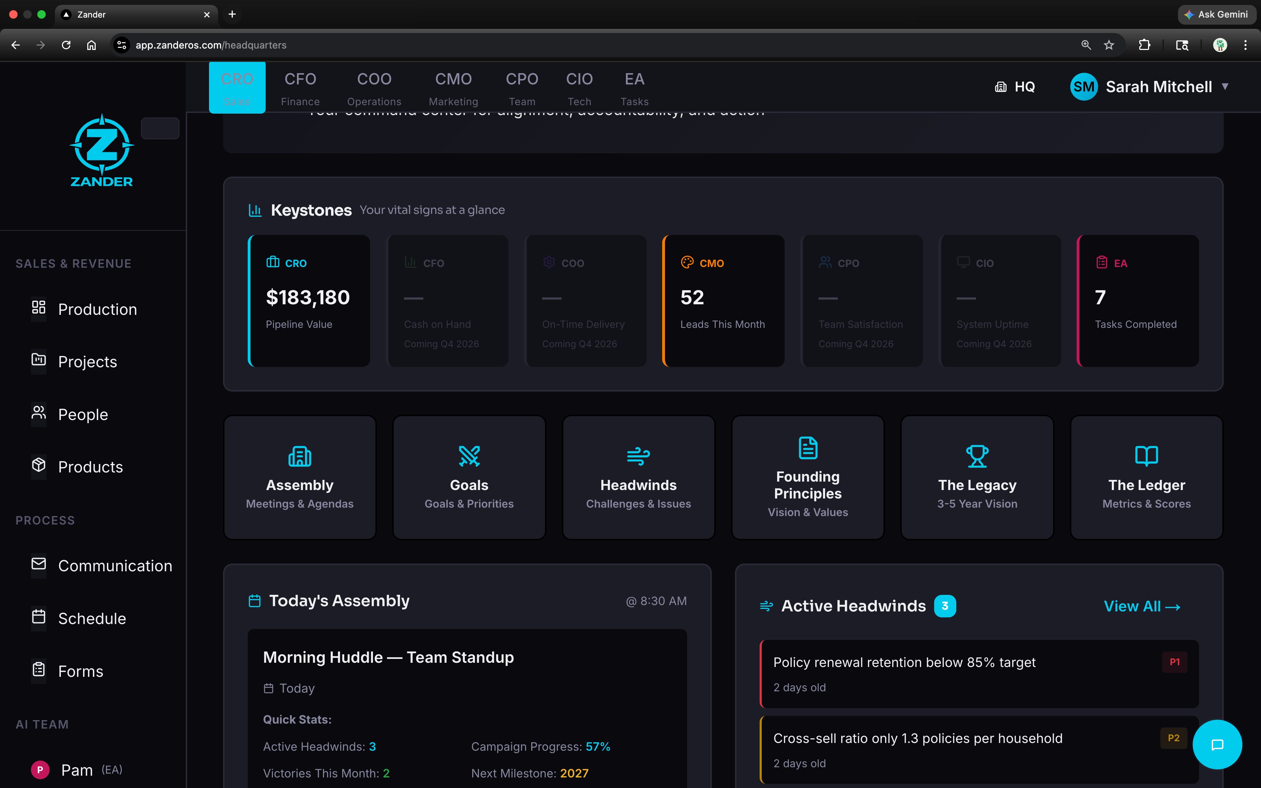
Task: Open the Assembly Meetings & Agendas card
Action: 300,477
